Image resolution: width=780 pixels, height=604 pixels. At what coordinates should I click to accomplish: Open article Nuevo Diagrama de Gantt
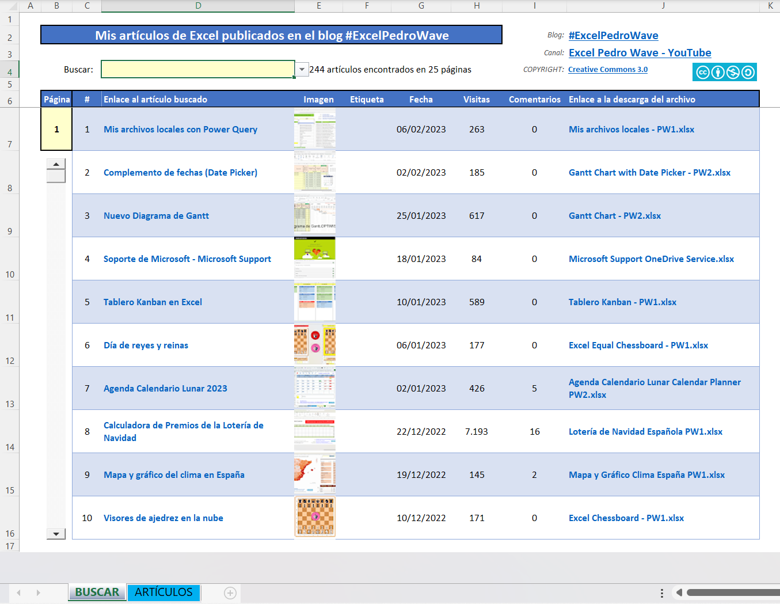pos(156,216)
